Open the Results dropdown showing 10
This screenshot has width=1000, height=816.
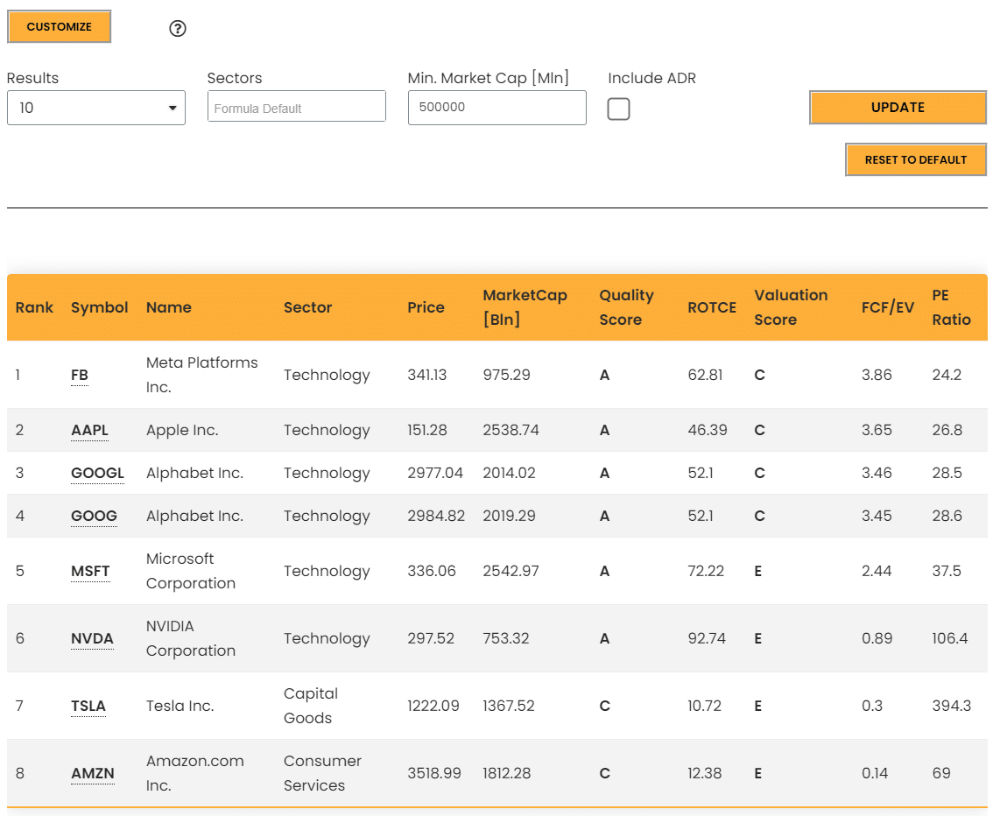point(96,108)
